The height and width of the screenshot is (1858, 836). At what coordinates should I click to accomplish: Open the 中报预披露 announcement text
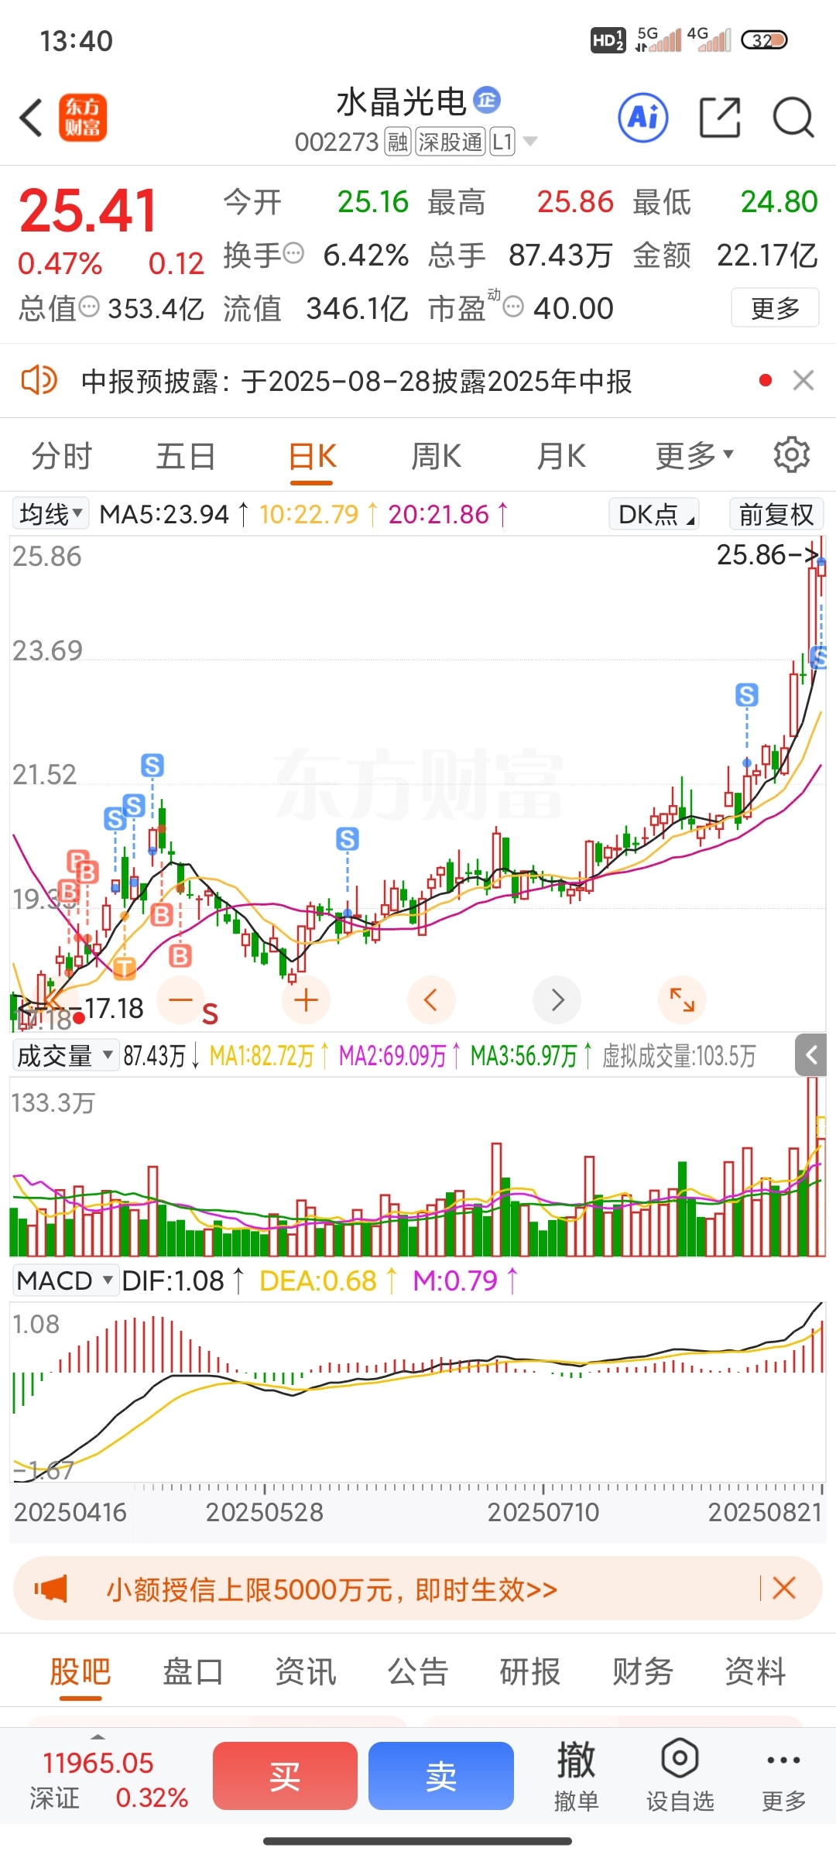pyautogui.click(x=356, y=382)
